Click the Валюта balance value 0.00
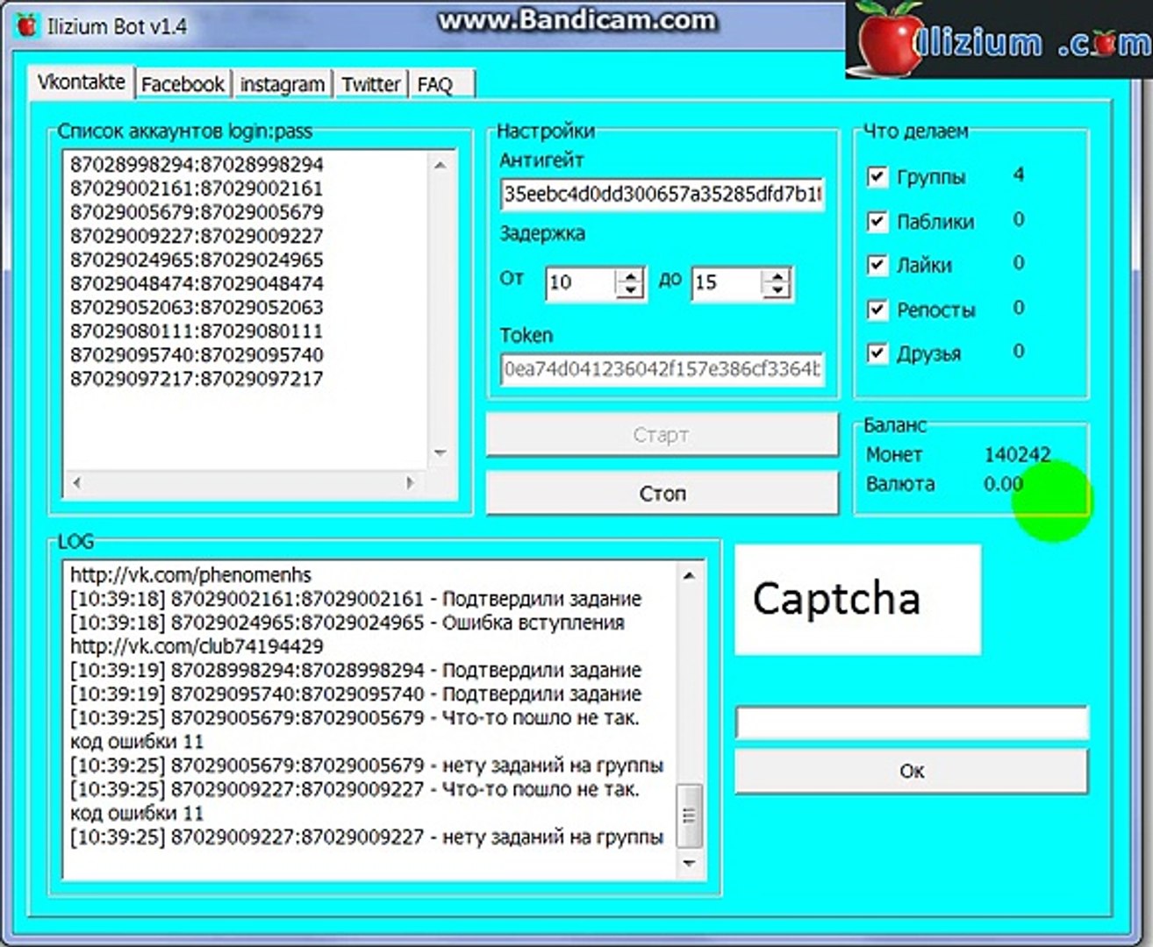The height and width of the screenshot is (947, 1153). (x=1003, y=484)
